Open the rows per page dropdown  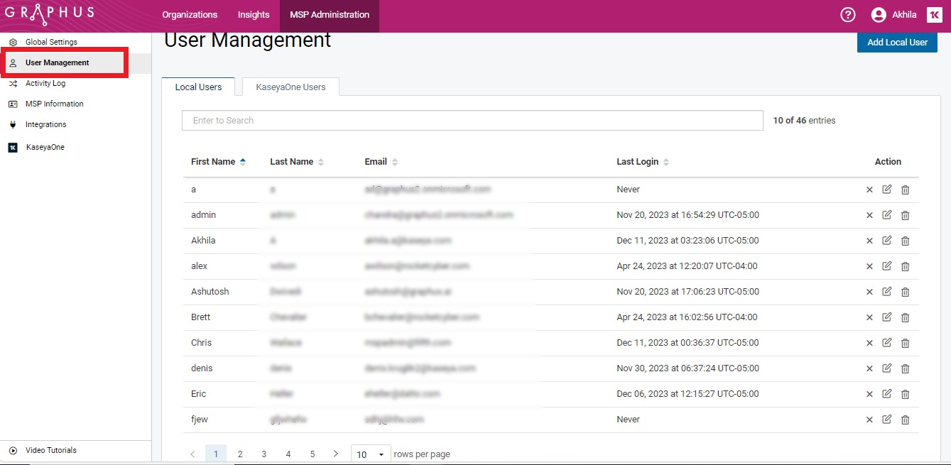(370, 454)
